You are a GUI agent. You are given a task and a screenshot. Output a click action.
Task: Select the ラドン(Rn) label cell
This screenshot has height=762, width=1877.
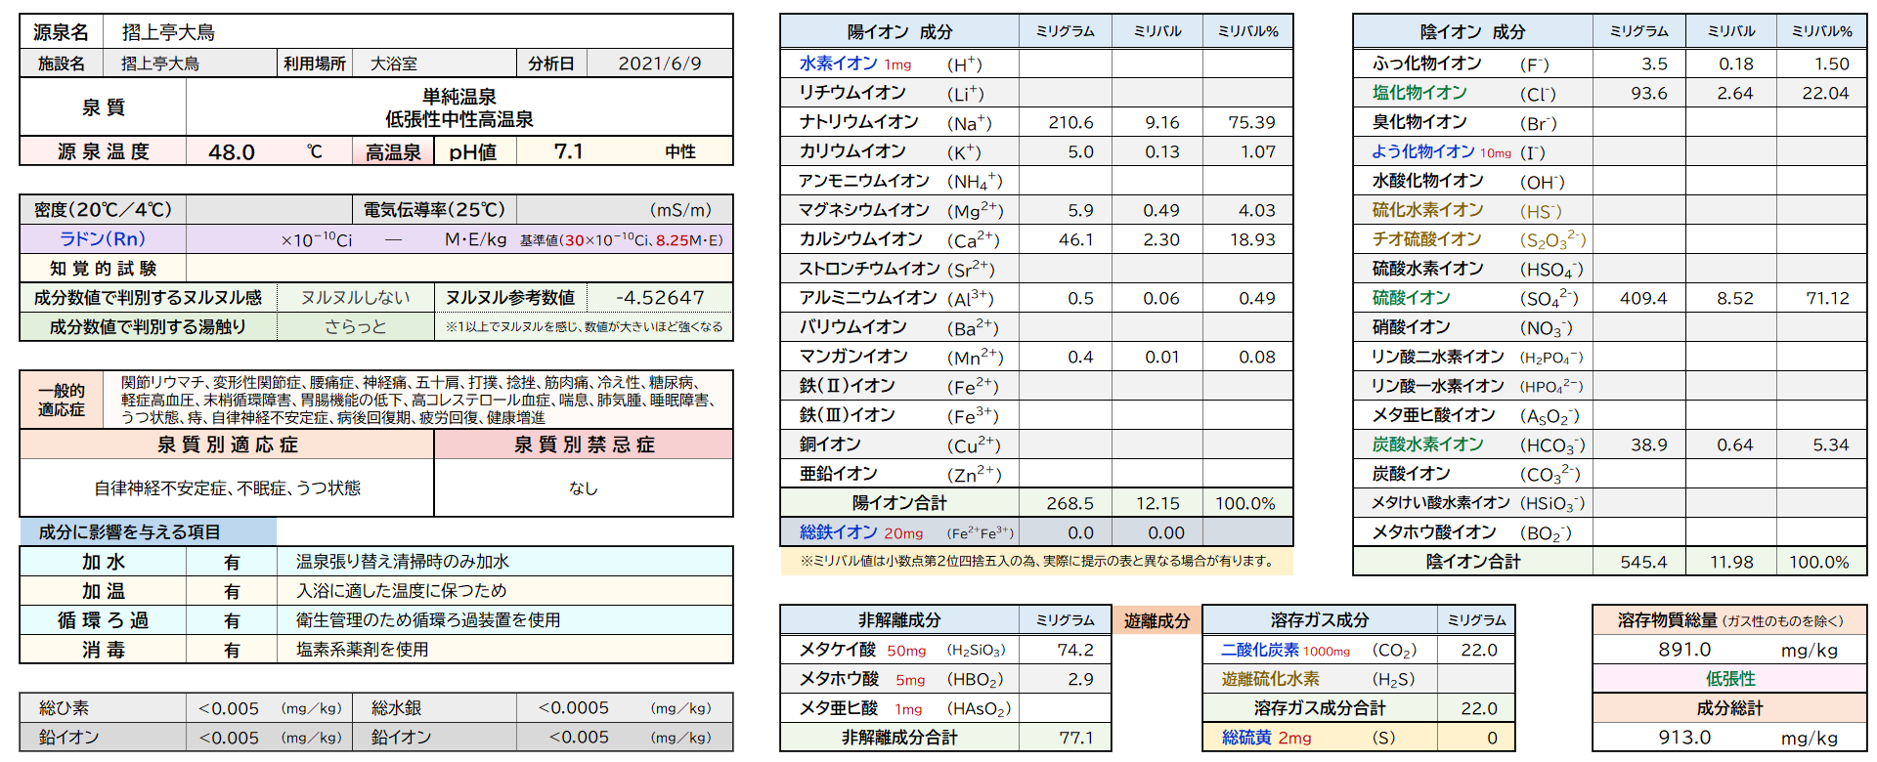click(x=103, y=239)
